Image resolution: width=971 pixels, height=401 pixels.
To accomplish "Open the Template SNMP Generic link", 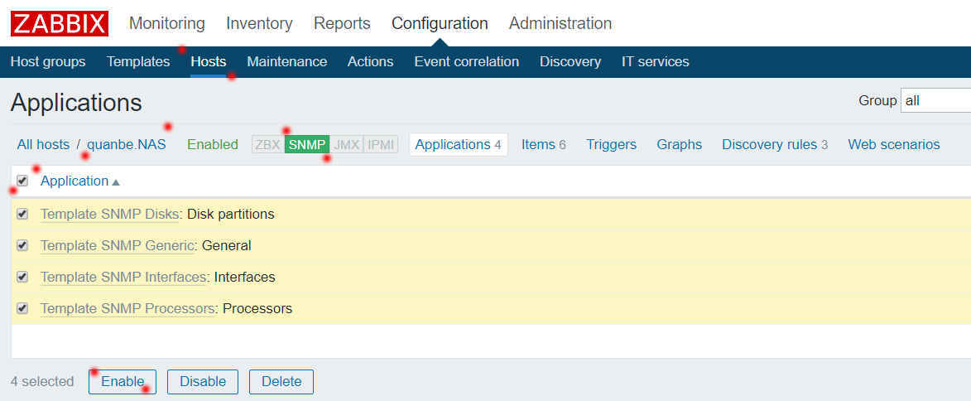I will point(117,245).
